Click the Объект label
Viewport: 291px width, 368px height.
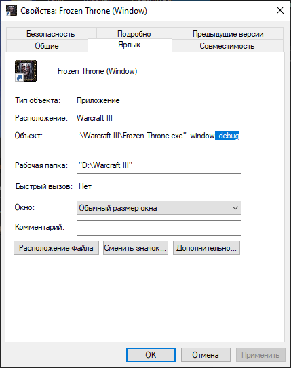pyautogui.click(x=28, y=136)
